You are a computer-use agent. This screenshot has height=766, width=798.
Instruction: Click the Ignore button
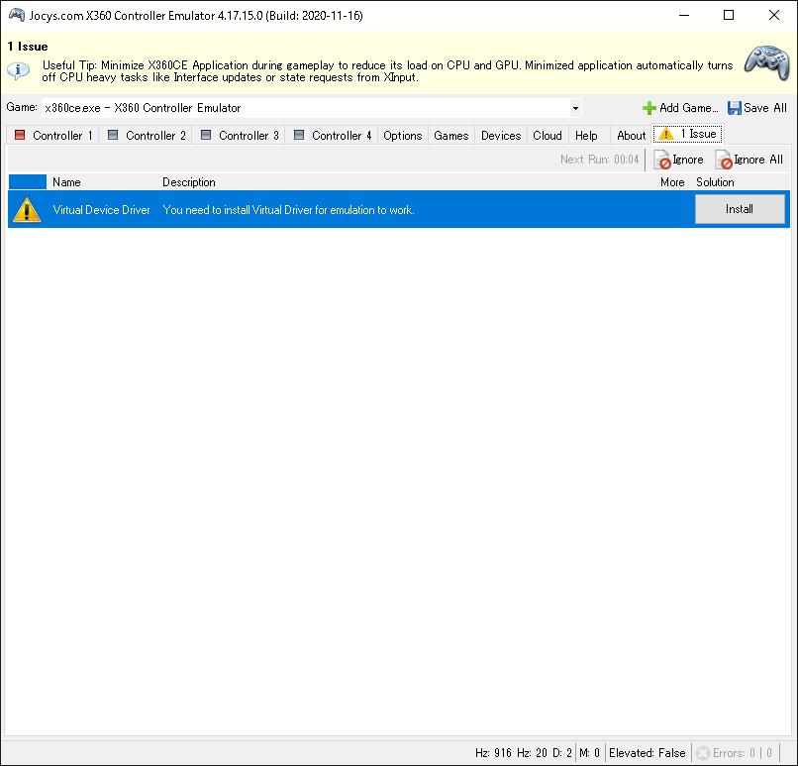[x=678, y=160]
